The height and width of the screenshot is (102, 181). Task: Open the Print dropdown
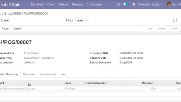click(x=70, y=20)
